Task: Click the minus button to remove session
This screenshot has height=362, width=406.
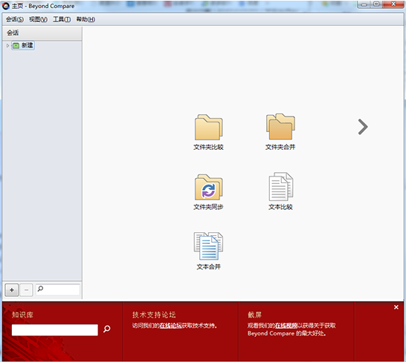Action: click(x=26, y=290)
